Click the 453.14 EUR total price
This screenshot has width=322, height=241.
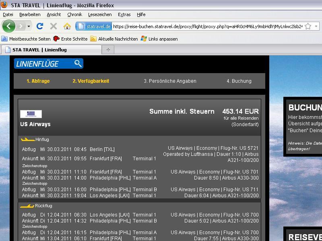click(x=240, y=111)
